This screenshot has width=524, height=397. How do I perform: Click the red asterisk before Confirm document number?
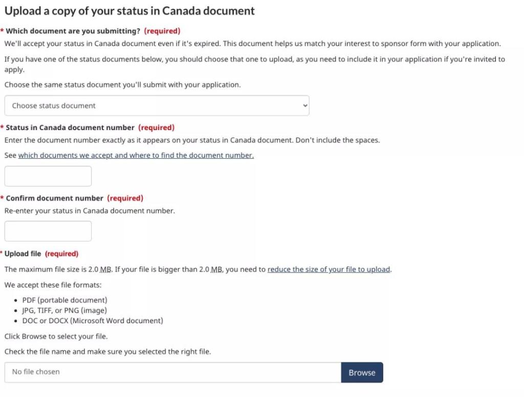[2, 198]
